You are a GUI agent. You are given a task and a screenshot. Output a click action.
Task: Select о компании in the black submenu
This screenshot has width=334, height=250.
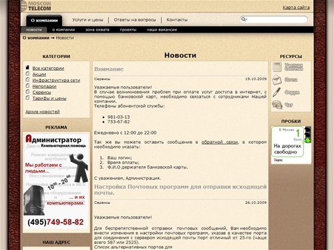(63, 30)
